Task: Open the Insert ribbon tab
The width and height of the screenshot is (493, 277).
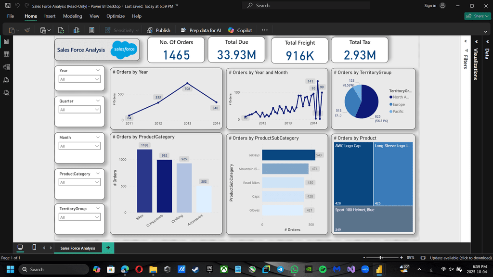Action: (50, 16)
